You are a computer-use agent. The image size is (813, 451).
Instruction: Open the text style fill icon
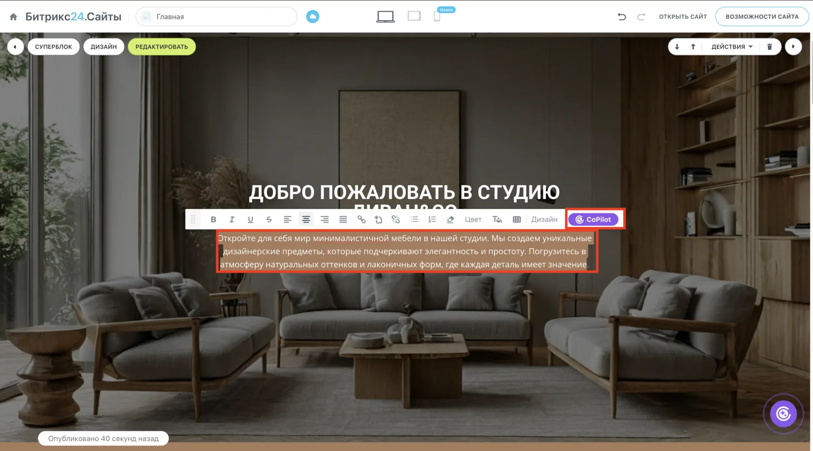497,219
